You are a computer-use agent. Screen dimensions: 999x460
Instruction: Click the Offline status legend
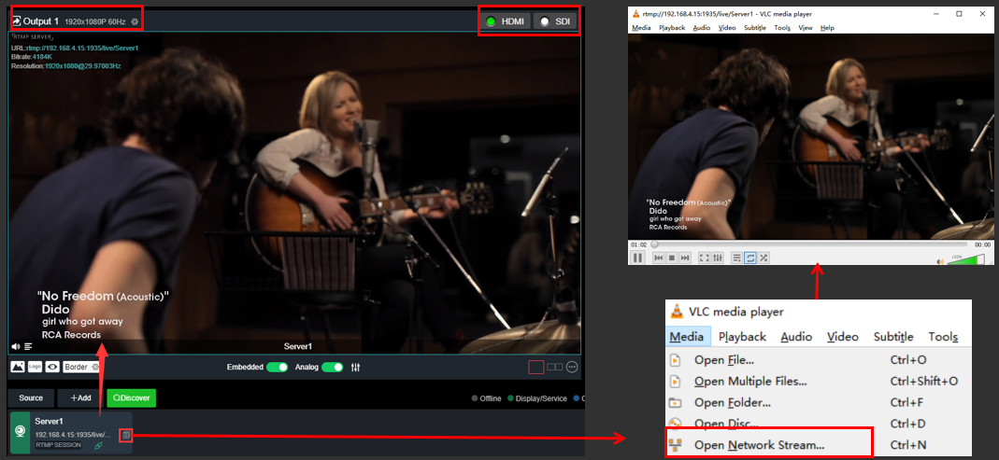coord(487,399)
